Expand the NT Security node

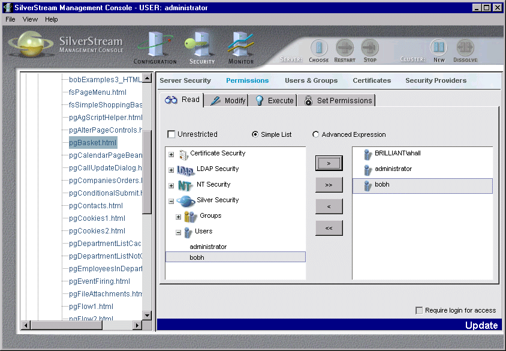(171, 185)
